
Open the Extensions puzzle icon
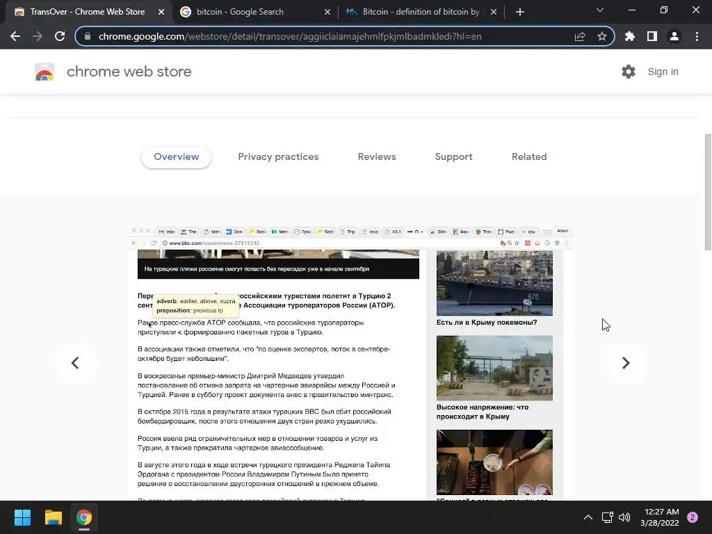(x=630, y=36)
